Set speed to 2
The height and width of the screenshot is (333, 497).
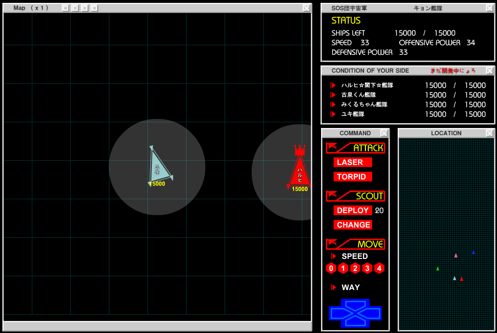coord(355,269)
